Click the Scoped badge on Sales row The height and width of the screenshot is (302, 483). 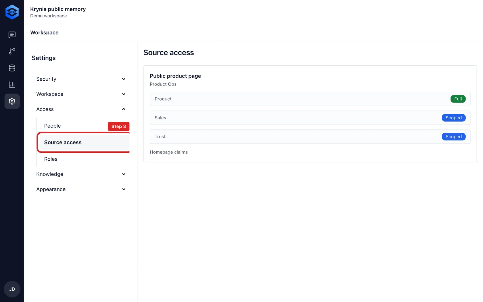point(454,118)
